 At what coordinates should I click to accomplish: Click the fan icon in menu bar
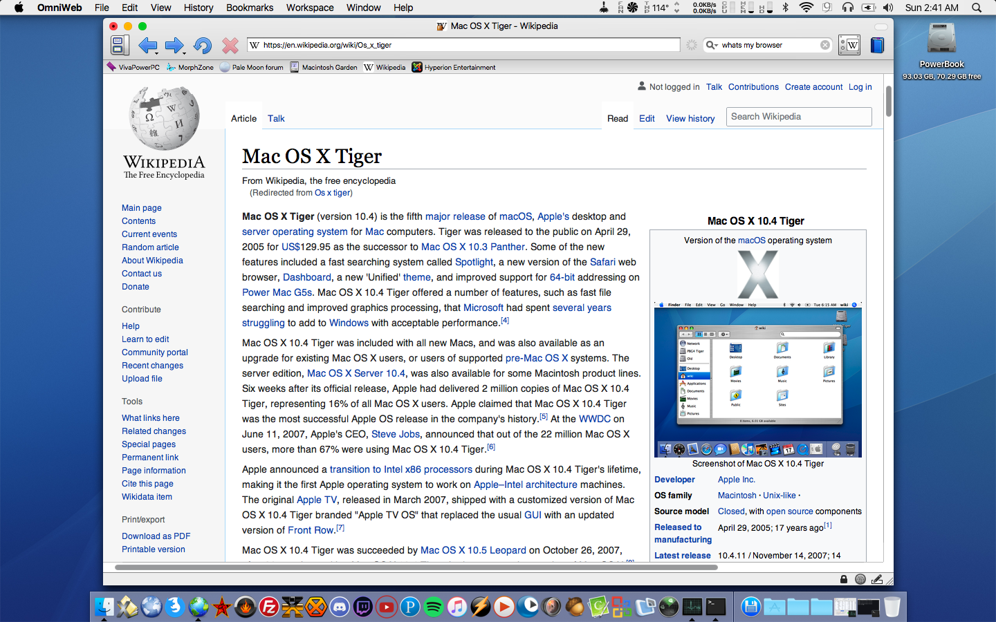(x=632, y=8)
